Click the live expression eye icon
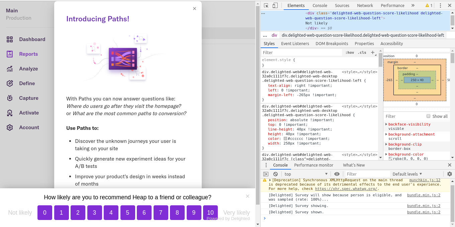Viewport: 455px width, 227px height. [337, 174]
